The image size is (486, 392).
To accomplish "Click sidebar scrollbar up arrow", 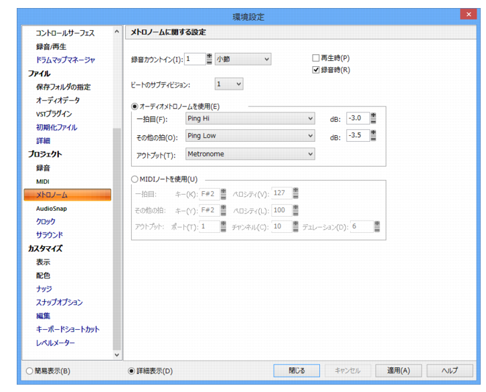I will click(117, 31).
